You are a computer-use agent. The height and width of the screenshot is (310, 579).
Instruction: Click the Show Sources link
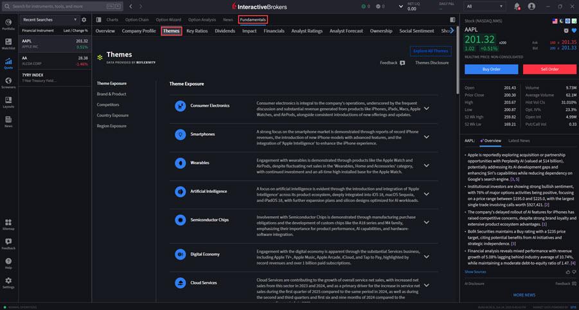point(475,272)
